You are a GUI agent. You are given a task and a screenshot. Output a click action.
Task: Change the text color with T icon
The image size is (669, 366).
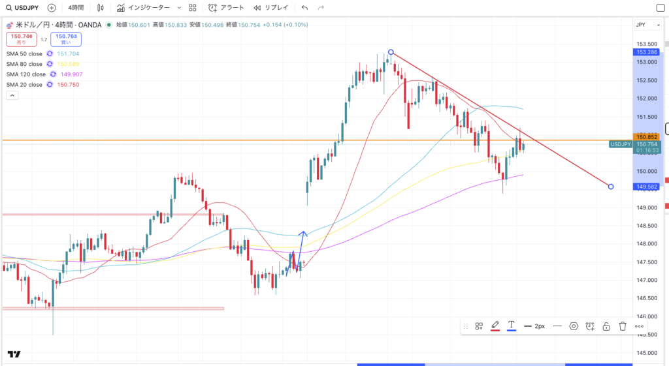coord(512,326)
